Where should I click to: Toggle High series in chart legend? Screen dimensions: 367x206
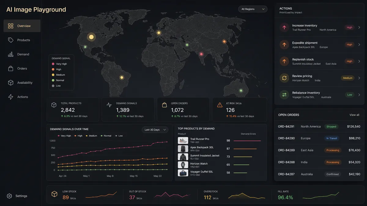[78, 136]
